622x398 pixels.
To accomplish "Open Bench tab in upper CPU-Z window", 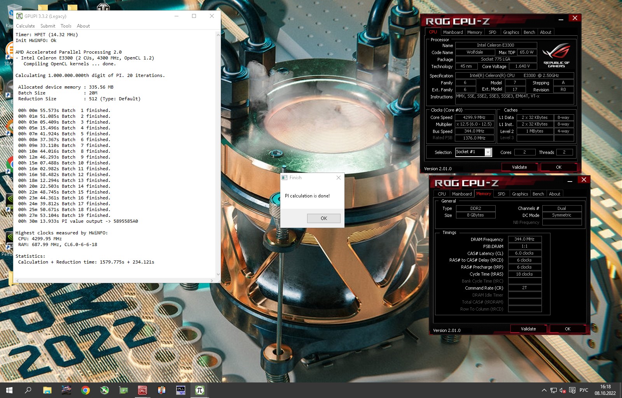I will [529, 32].
